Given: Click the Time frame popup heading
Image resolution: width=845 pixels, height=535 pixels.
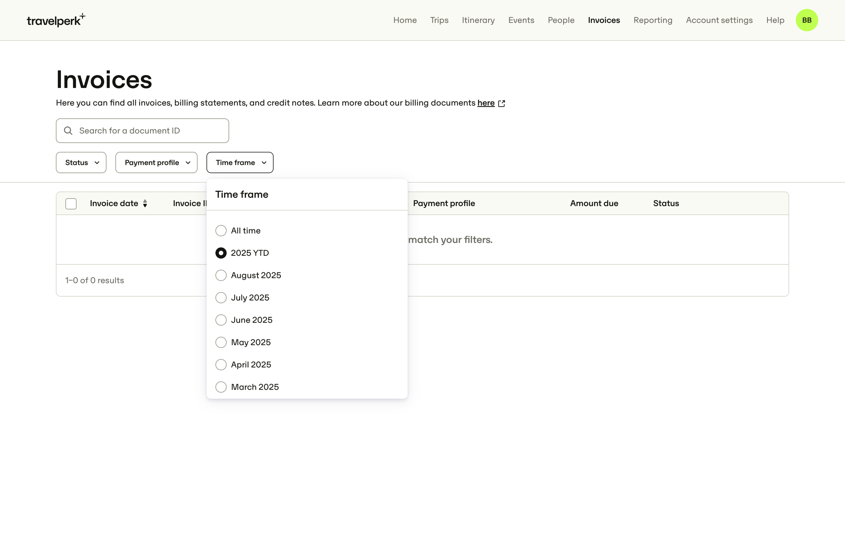Looking at the screenshot, I should click(x=242, y=194).
